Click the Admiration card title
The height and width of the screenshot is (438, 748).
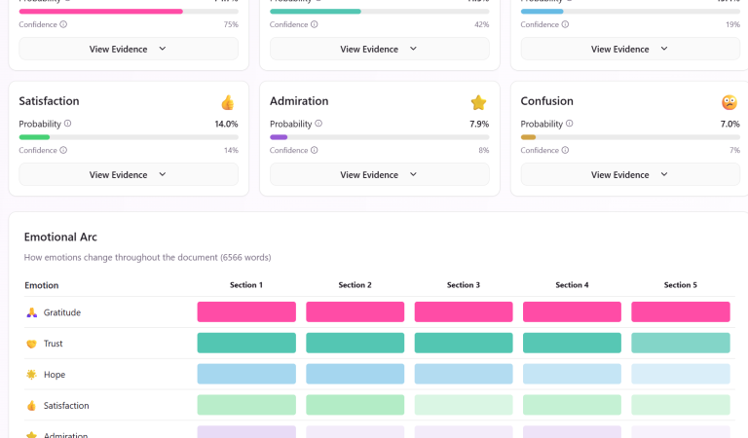tap(299, 101)
